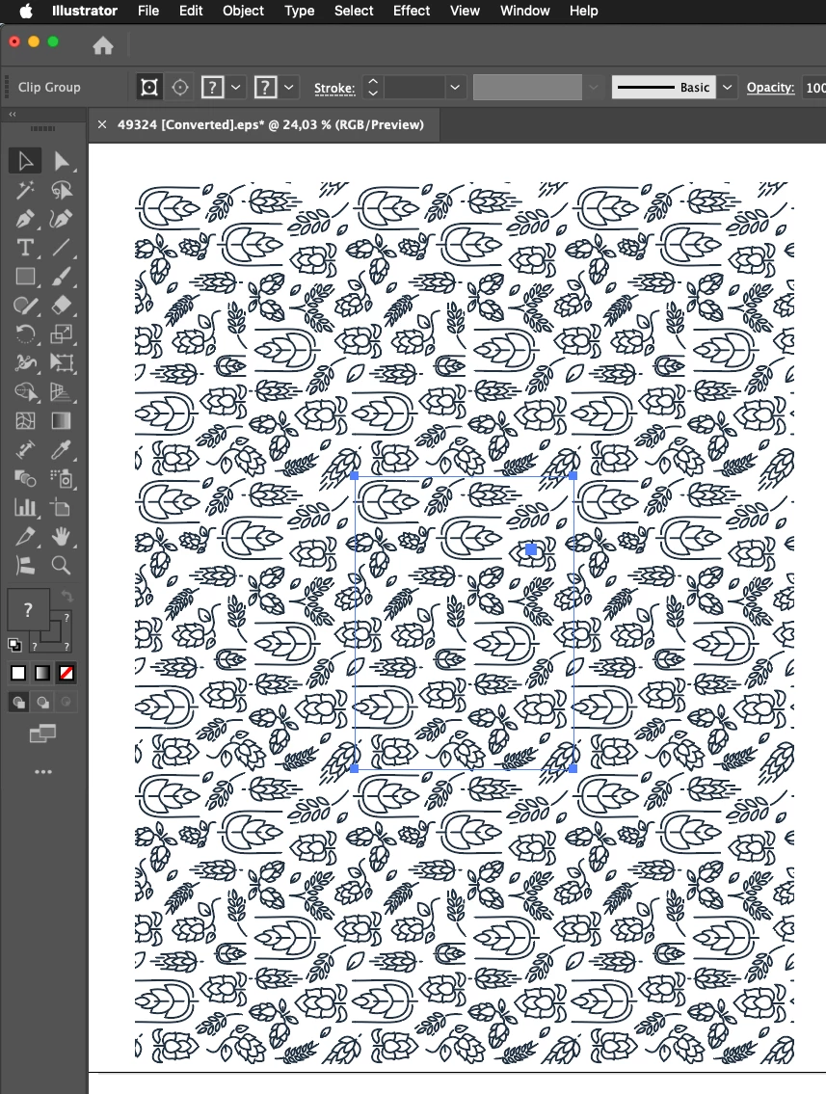The width and height of the screenshot is (826, 1094).
Task: Enable Draw Behind mode
Action: coord(42,703)
